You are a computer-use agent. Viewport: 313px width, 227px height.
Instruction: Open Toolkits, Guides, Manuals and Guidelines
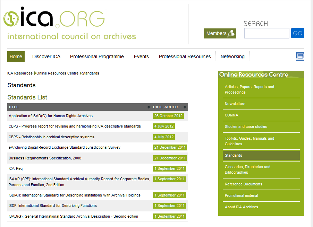pos(249,141)
